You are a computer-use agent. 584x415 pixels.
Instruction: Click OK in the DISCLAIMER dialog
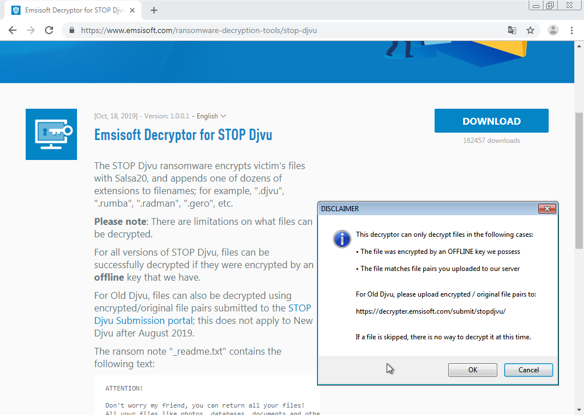pos(473,370)
